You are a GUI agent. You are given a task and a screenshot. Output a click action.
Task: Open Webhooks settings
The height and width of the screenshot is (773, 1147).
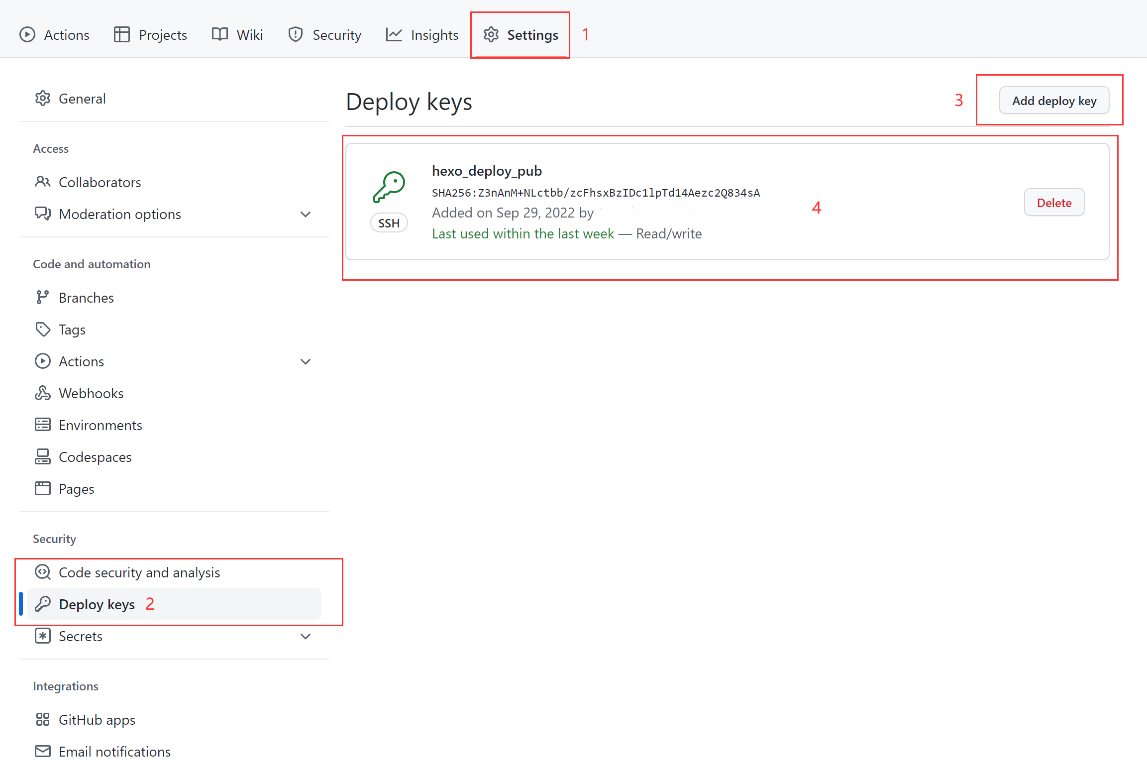pos(174,393)
